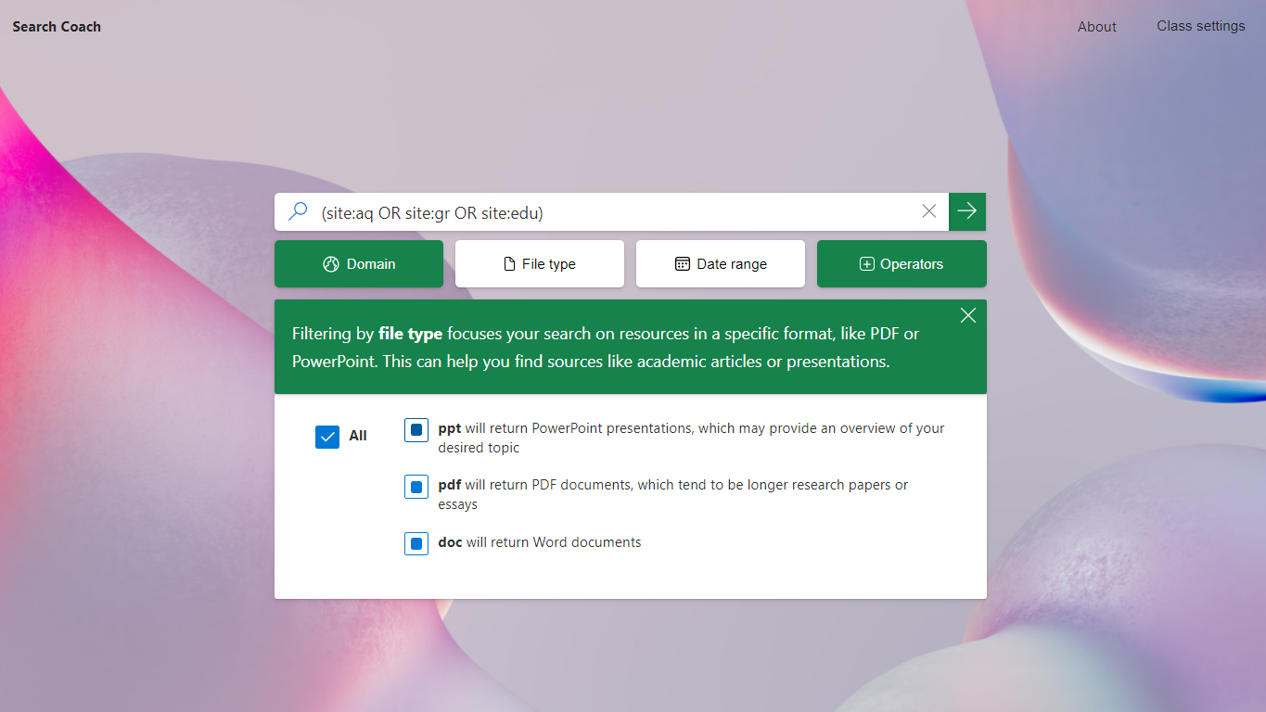1266x712 pixels.
Task: Toggle the doc file type checkbox
Action: (416, 543)
